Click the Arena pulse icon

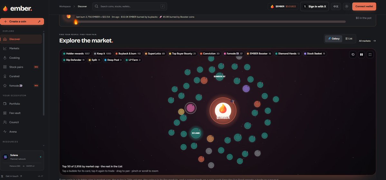(x=5, y=131)
